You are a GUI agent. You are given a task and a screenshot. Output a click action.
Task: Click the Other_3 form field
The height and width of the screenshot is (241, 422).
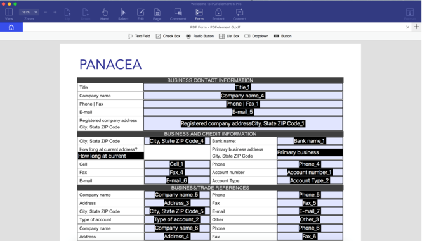click(310, 219)
